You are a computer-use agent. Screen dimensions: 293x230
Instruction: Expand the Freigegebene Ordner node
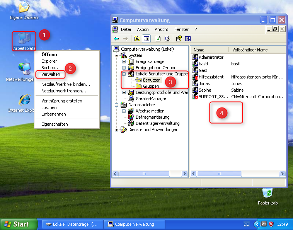(124, 68)
